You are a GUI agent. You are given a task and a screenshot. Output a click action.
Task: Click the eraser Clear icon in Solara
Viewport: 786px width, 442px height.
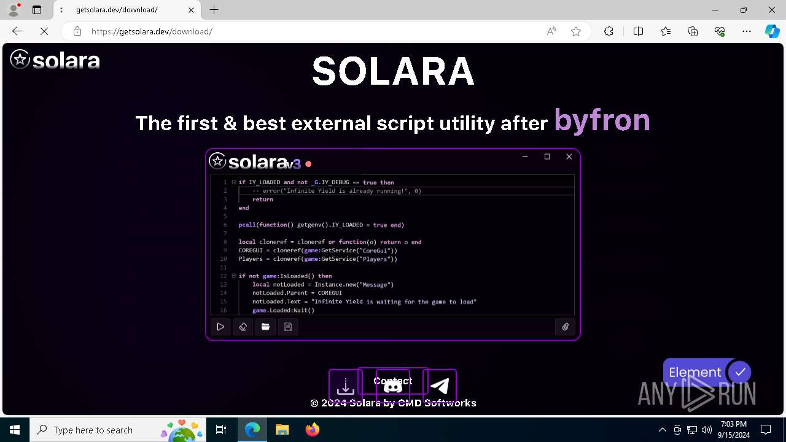(x=243, y=327)
